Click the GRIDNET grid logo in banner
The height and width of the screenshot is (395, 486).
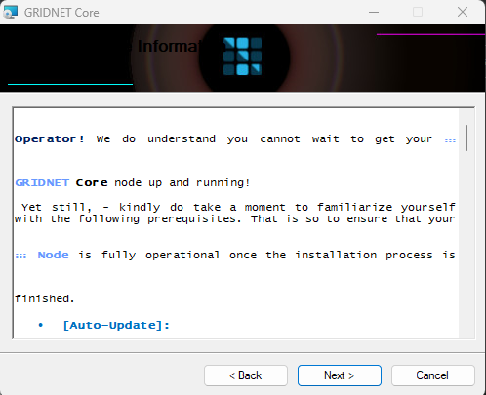242,57
